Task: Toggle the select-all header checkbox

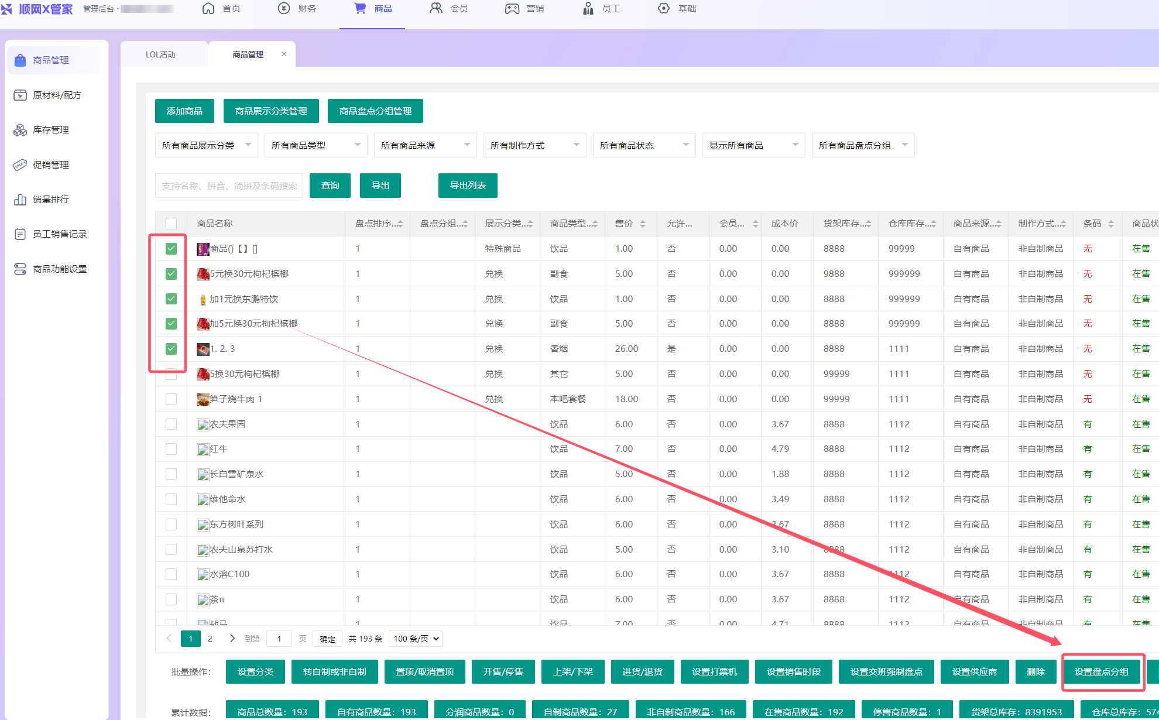Action: coord(171,224)
